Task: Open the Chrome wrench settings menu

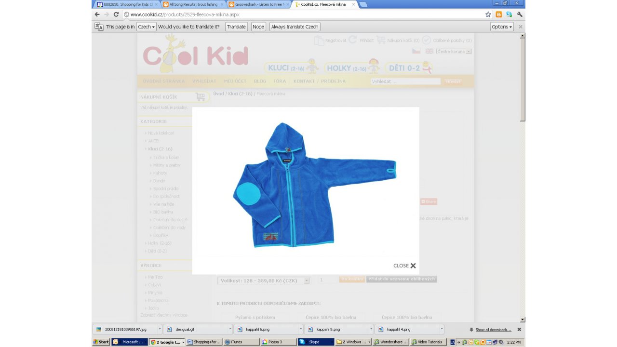Action: [520, 14]
